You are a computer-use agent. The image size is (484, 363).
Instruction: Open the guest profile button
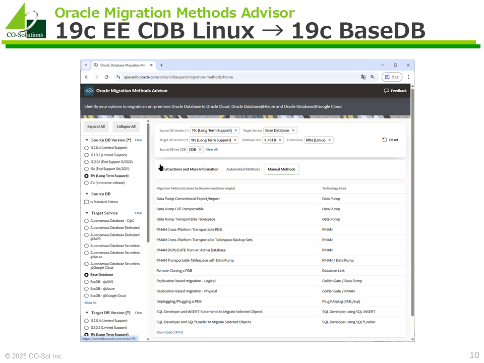pyautogui.click(x=392, y=77)
